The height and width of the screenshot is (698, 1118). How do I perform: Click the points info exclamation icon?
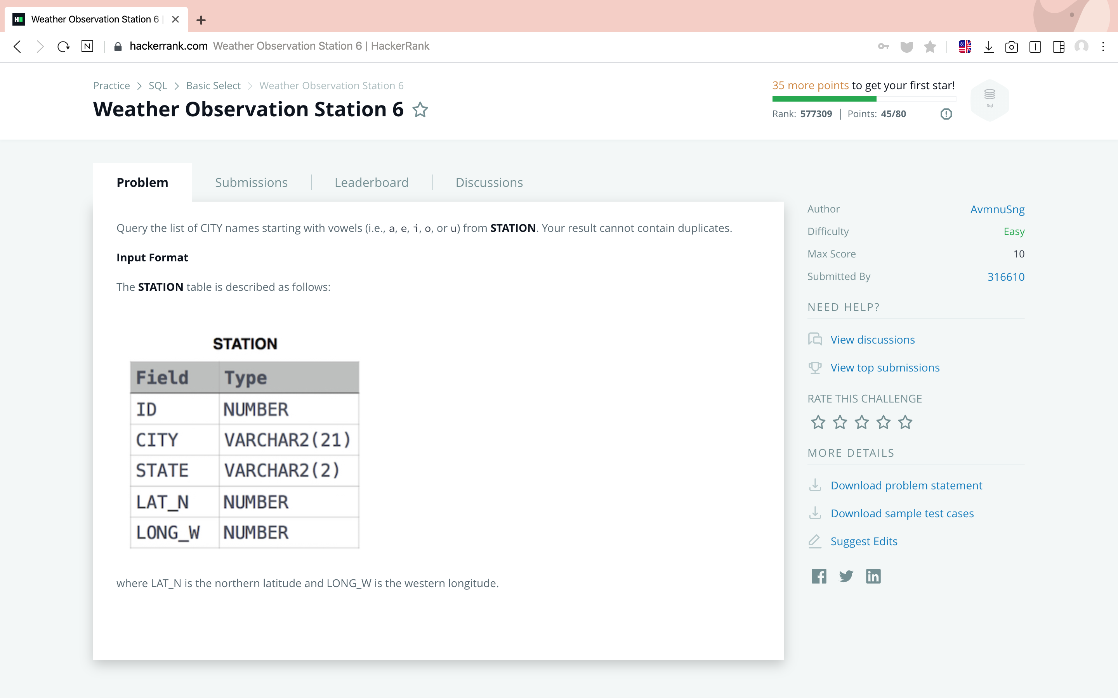pyautogui.click(x=946, y=114)
